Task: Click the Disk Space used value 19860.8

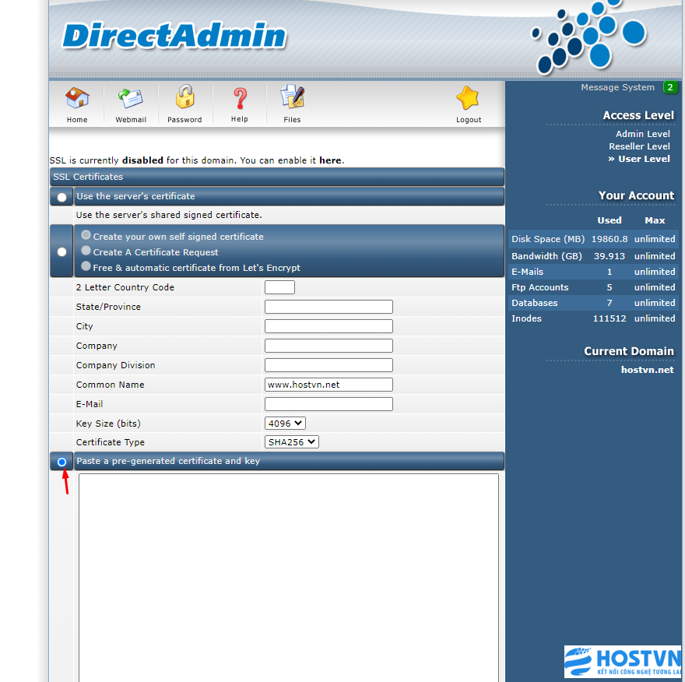Action: tap(609, 239)
